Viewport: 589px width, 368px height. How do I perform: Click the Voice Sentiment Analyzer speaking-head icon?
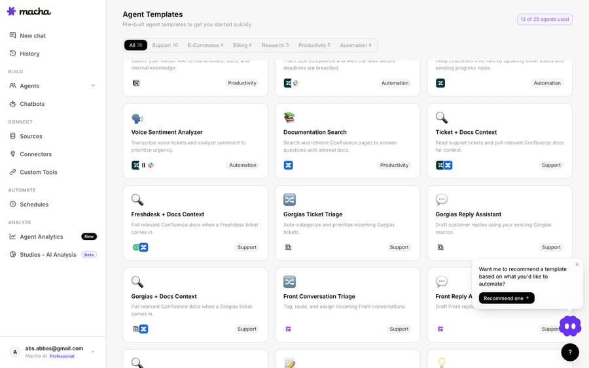tap(137, 118)
